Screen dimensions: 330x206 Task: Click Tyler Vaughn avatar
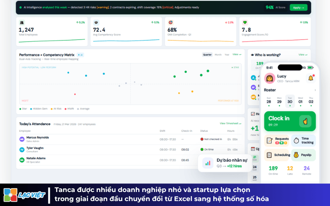click(22, 150)
